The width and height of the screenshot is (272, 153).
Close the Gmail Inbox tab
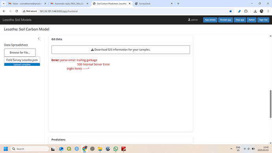click(45, 4)
